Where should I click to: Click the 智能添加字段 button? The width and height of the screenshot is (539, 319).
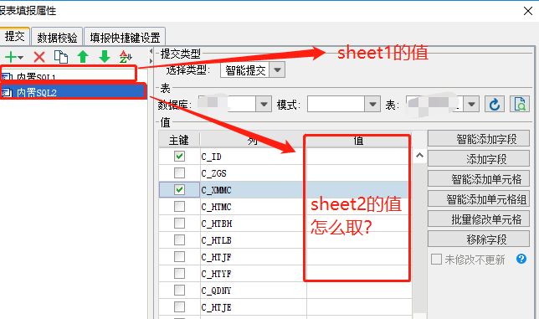(x=479, y=138)
